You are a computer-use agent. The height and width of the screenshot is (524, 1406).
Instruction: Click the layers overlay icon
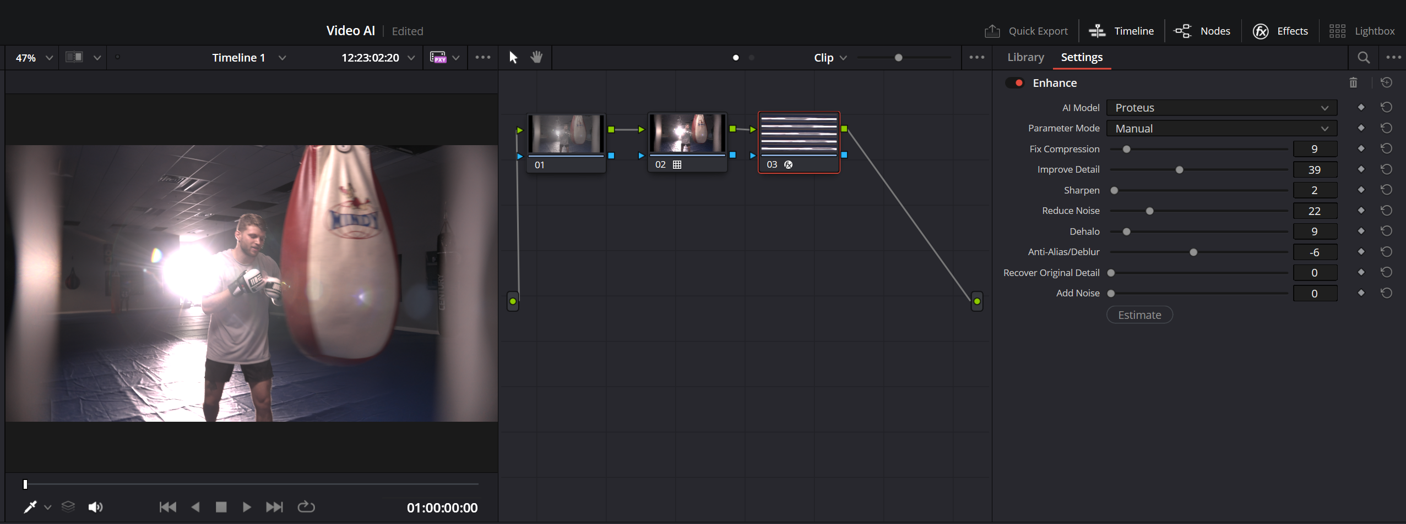pos(68,506)
